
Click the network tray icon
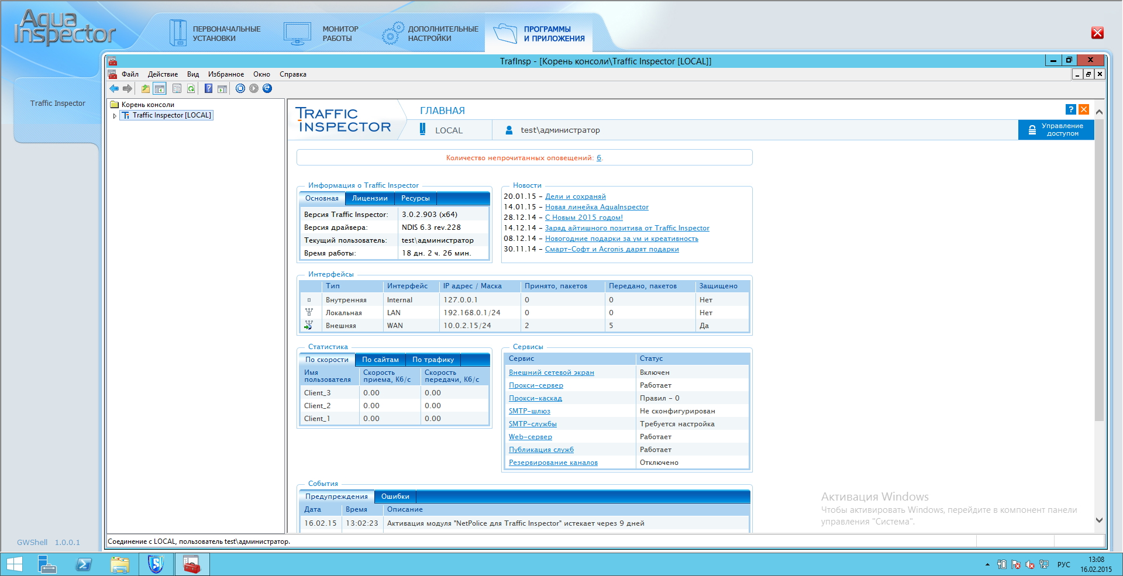pyautogui.click(x=1043, y=565)
